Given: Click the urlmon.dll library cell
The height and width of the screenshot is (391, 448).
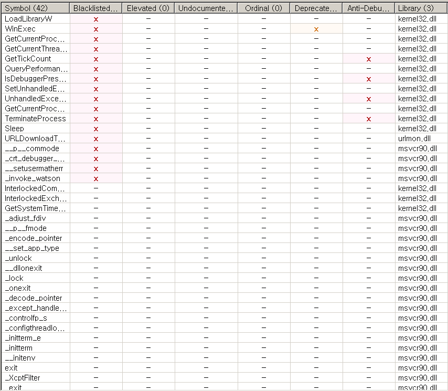Looking at the screenshot, I should click(414, 139).
